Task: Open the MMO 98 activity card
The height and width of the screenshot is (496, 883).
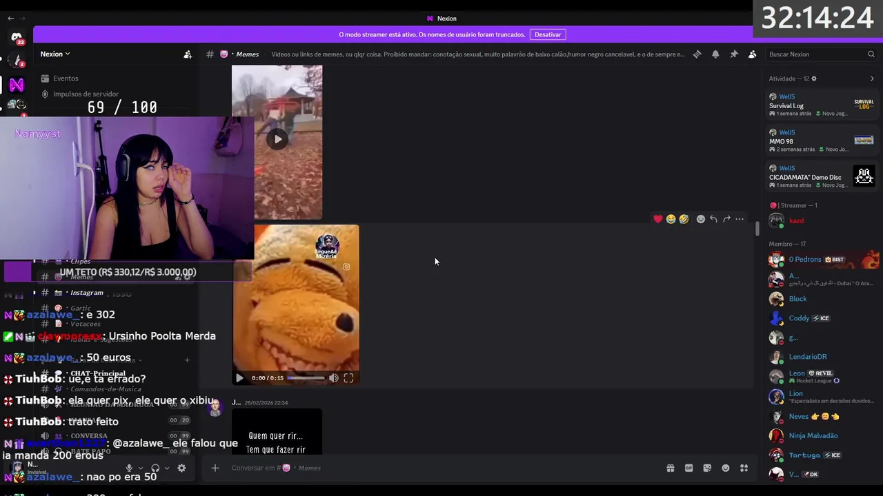Action: point(822,141)
